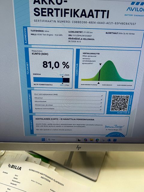This screenshot has width=144, height=192.
Task: Click the AVILOO logo on the certificate
Action: pos(135,7)
